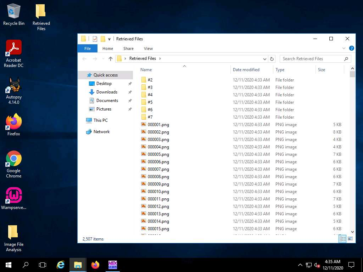Switch to Details view layout icon

point(343,239)
